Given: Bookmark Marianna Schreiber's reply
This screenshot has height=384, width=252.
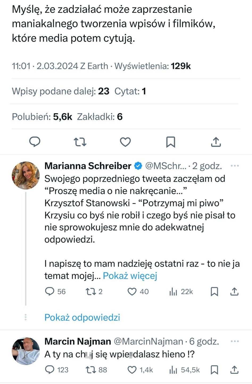Looking at the screenshot, I should point(214,291).
